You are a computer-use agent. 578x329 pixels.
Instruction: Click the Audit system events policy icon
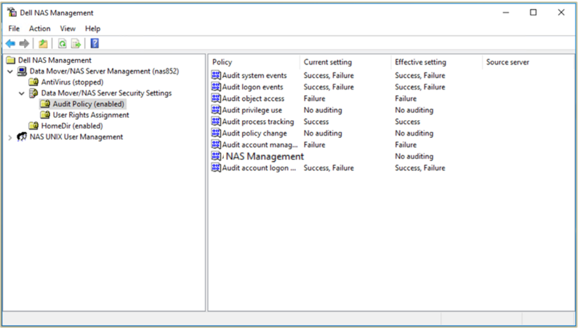(216, 75)
